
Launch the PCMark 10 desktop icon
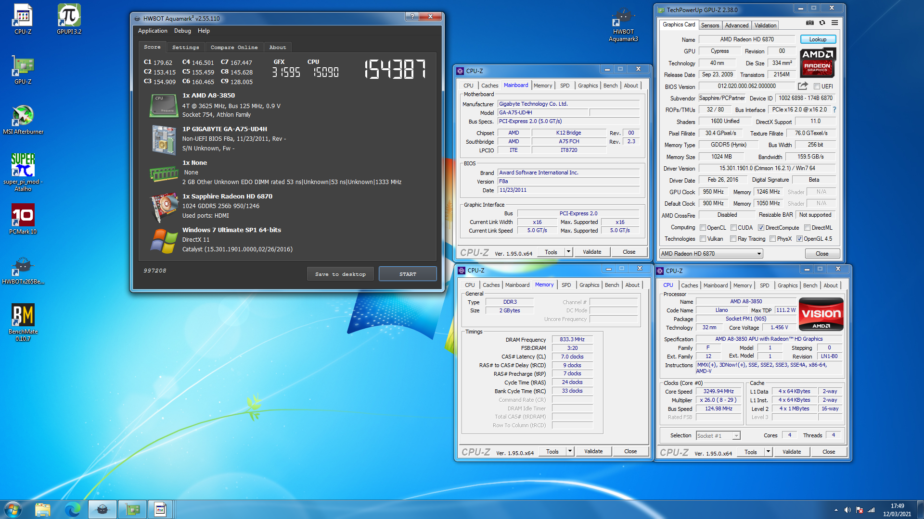pyautogui.click(x=23, y=219)
